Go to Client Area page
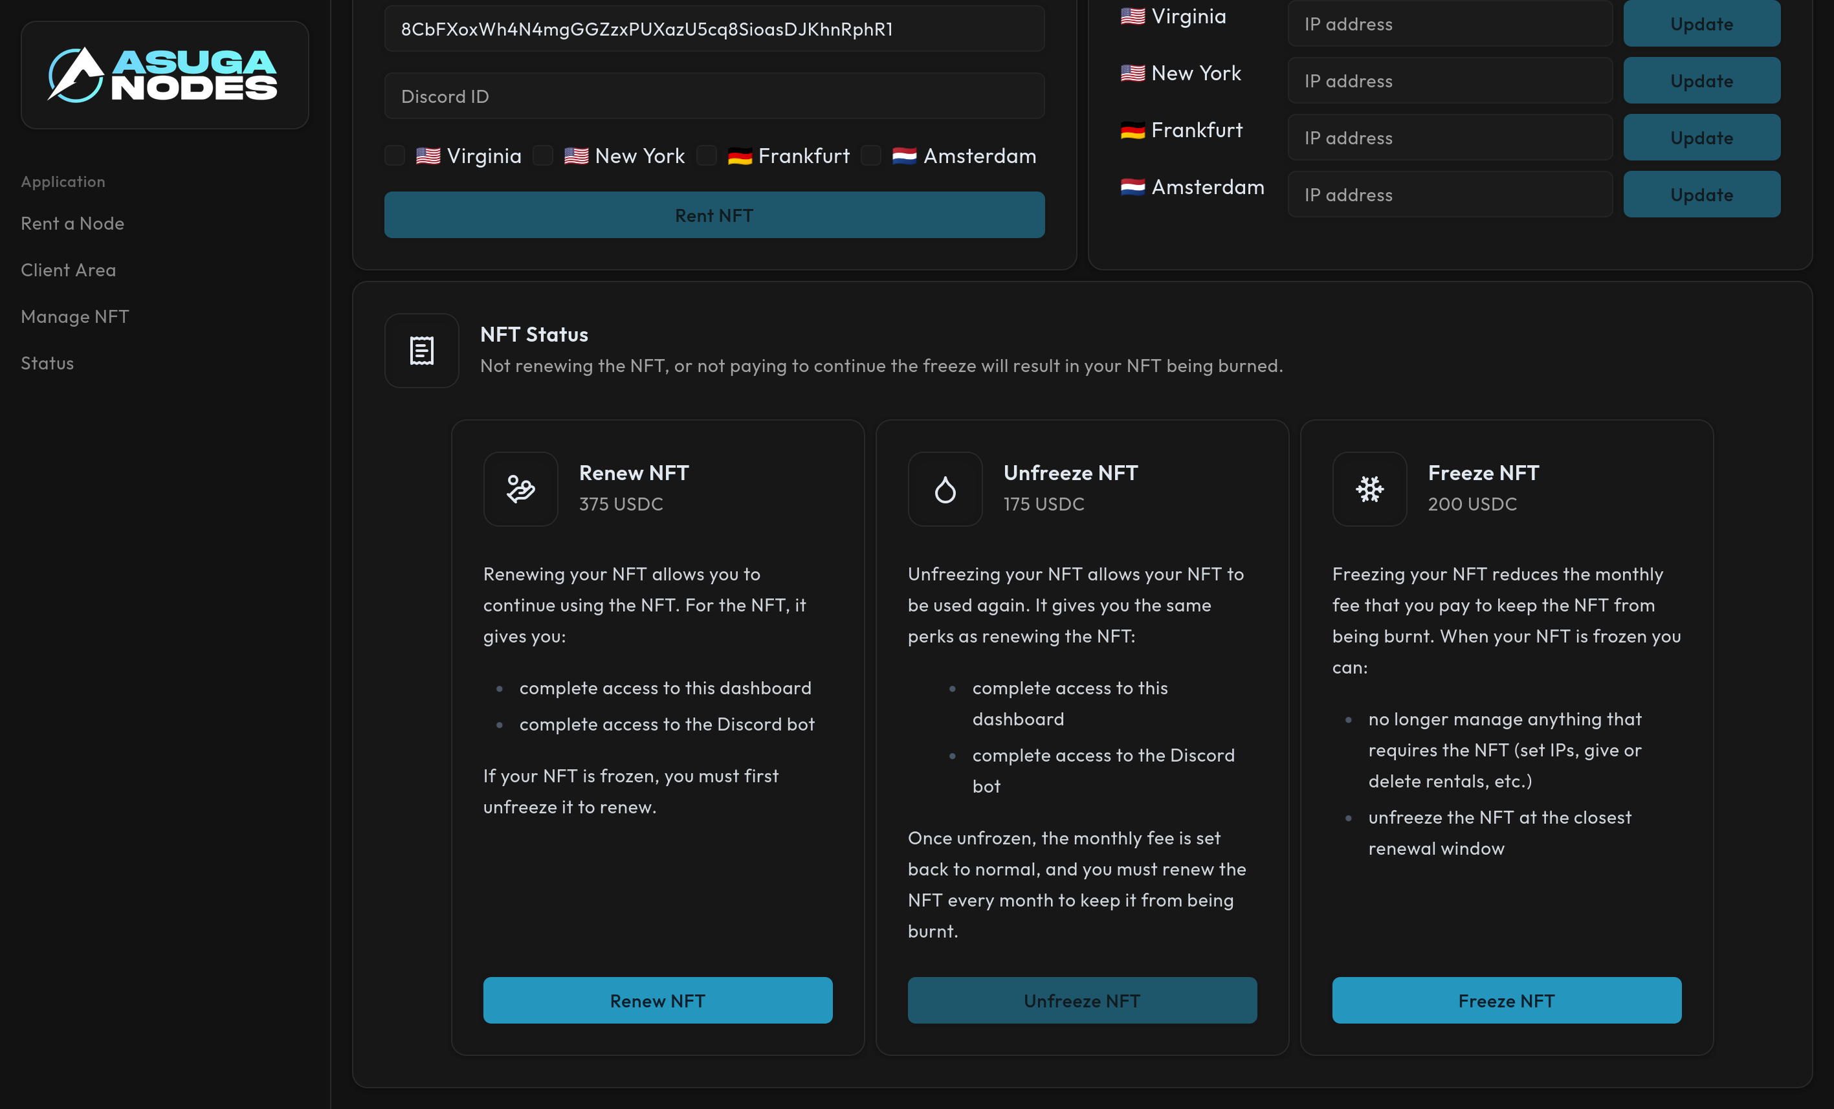This screenshot has width=1834, height=1109. coord(69,270)
